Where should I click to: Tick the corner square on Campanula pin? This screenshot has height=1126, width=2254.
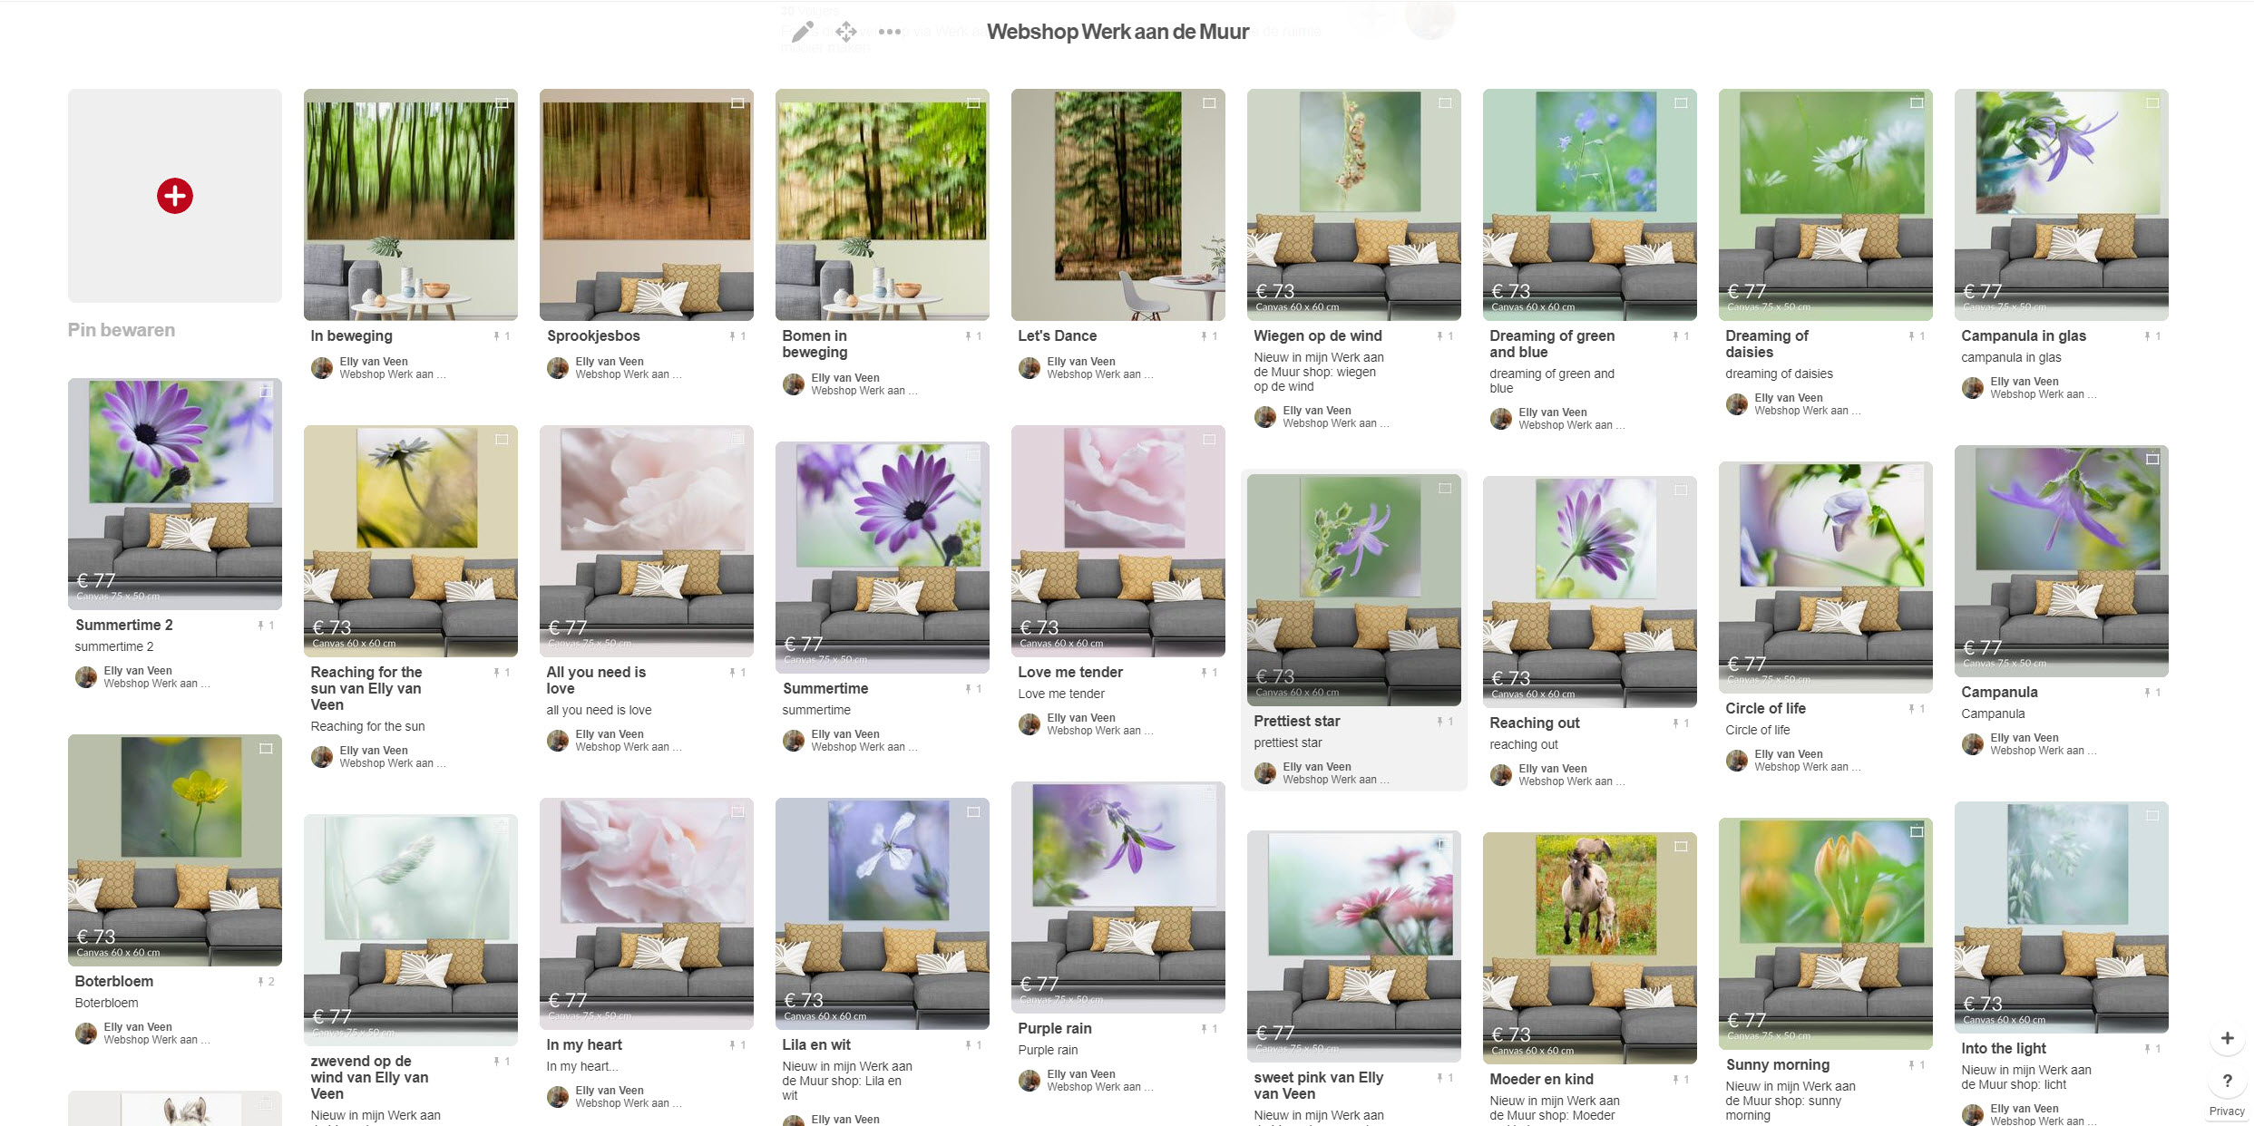(x=2152, y=460)
